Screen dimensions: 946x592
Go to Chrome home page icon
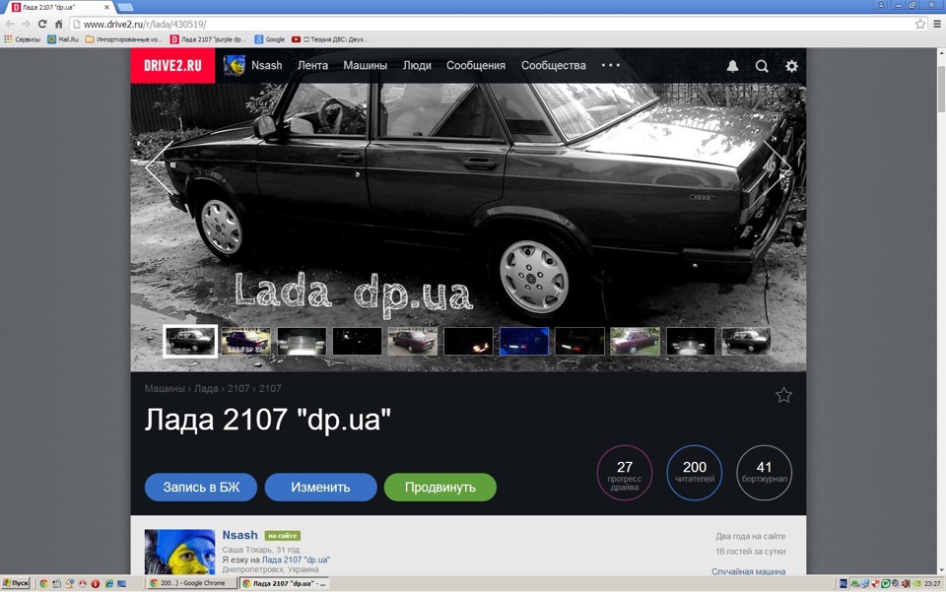point(58,24)
